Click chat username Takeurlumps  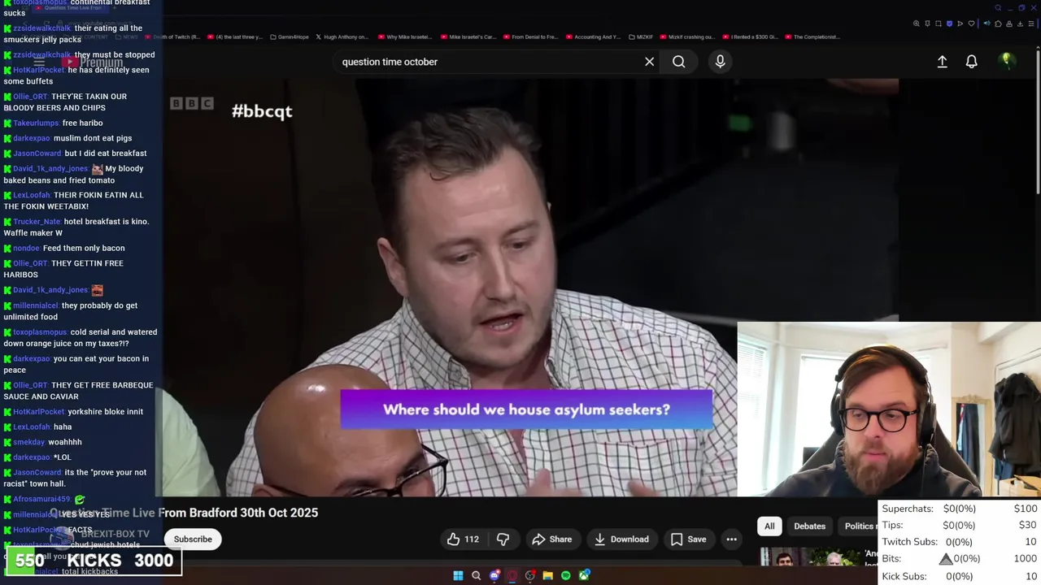[x=36, y=123]
